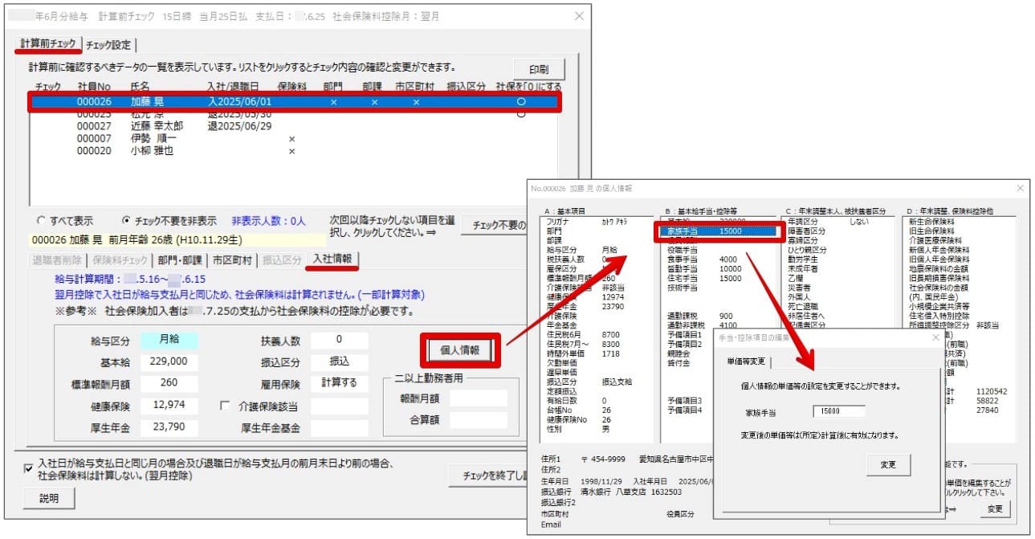The image size is (1035, 539).
Task: Open 個人情報 for the selected employee
Action: tap(460, 350)
